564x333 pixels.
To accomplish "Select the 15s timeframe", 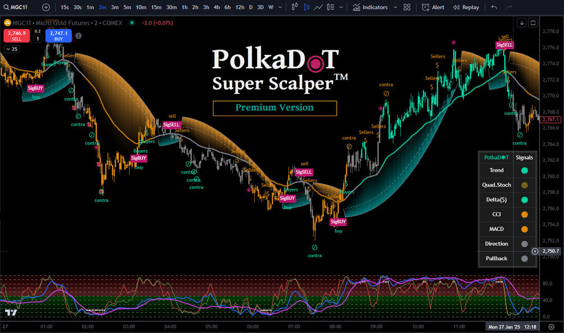I will pos(65,7).
